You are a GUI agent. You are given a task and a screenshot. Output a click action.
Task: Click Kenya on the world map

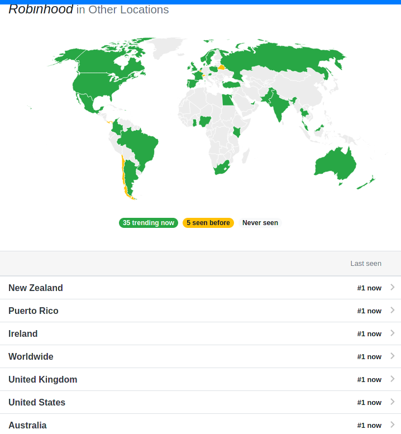pos(237,132)
